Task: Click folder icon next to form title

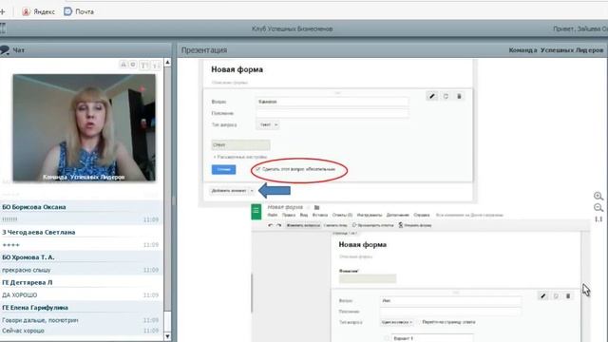Action: 316,207
